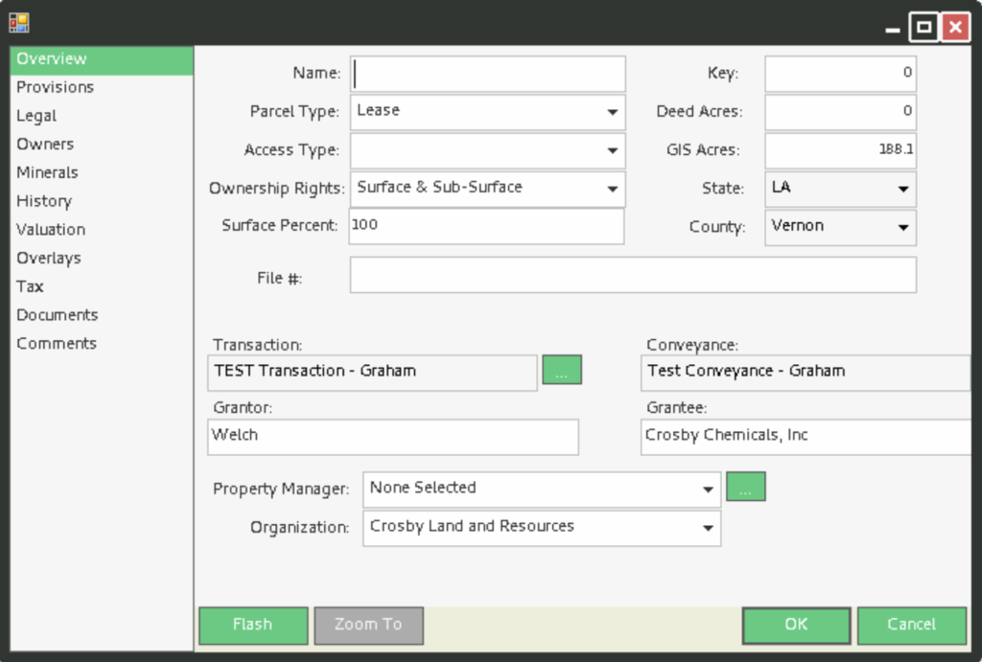982x662 pixels.
Task: Select the Documents section
Action: tap(58, 314)
